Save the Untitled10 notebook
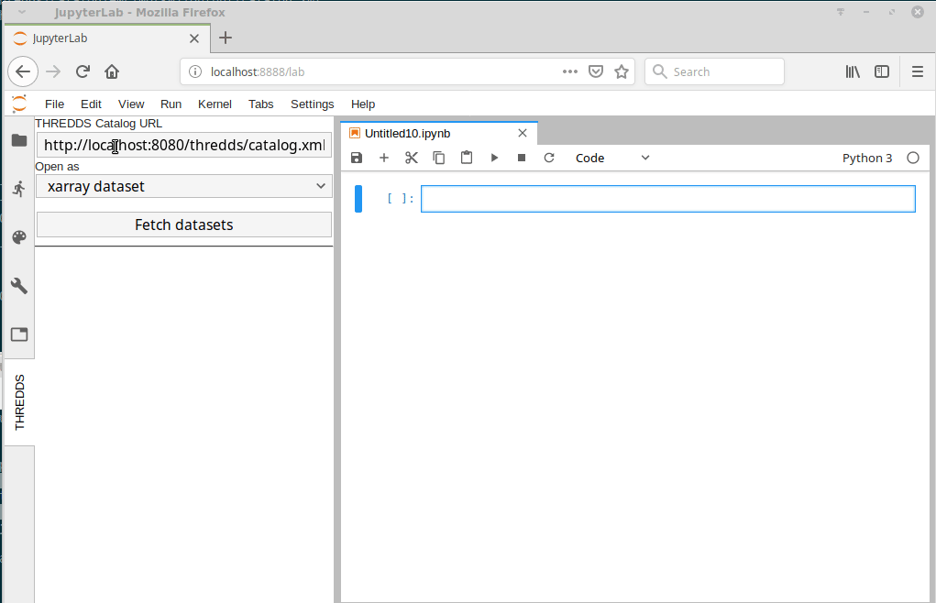Image resolution: width=936 pixels, height=603 pixels. pyautogui.click(x=357, y=158)
